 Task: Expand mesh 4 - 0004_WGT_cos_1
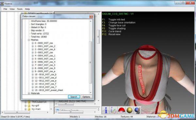[x=33, y=56]
